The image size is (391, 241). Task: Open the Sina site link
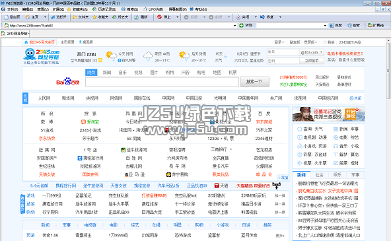tap(47, 114)
